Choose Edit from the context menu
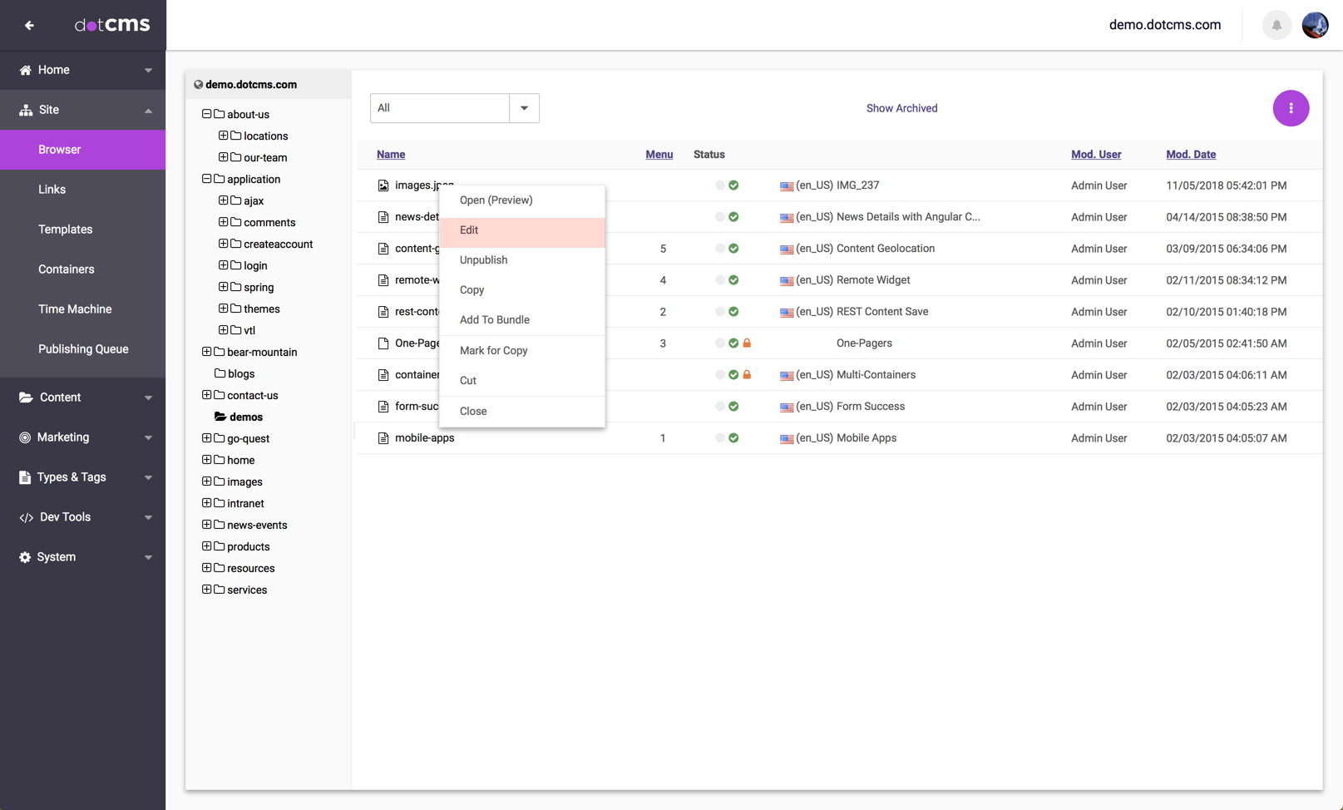The height and width of the screenshot is (810, 1343). [x=469, y=230]
